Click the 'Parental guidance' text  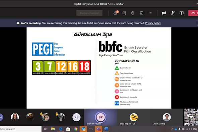pyautogui.click(x=126, y=73)
